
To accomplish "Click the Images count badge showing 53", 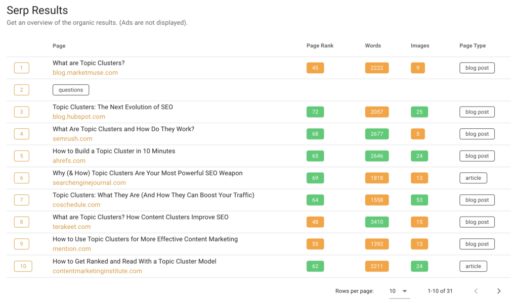I will pyautogui.click(x=419, y=200).
